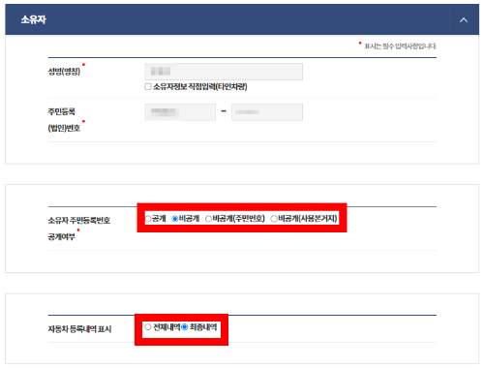
Task: Click the 성명(명칭) field label
Action: click(x=64, y=72)
